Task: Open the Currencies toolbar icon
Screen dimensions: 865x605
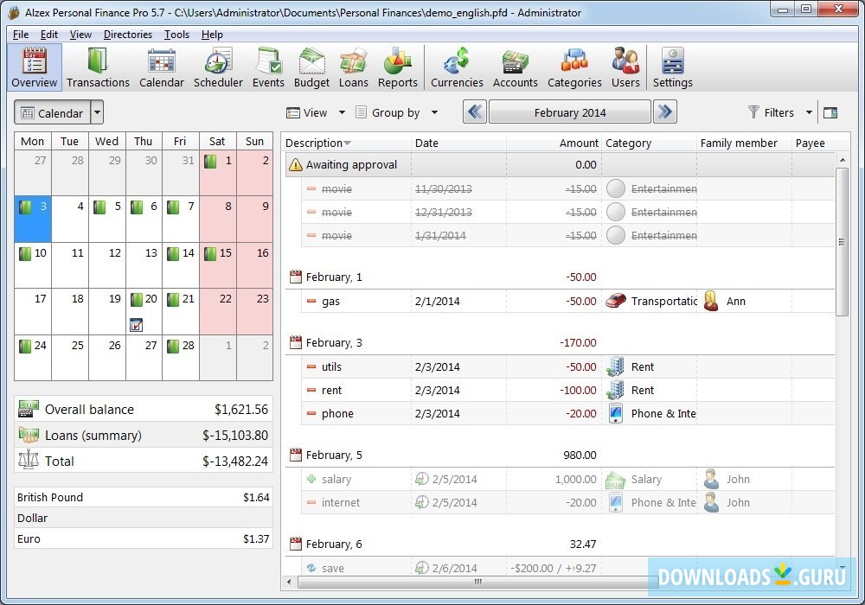Action: point(457,67)
